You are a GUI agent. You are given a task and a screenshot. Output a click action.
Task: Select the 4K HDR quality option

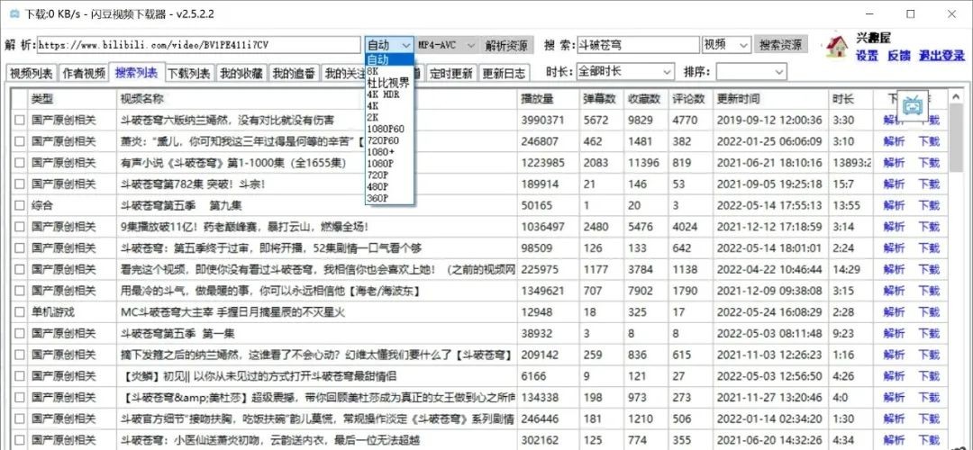383,94
